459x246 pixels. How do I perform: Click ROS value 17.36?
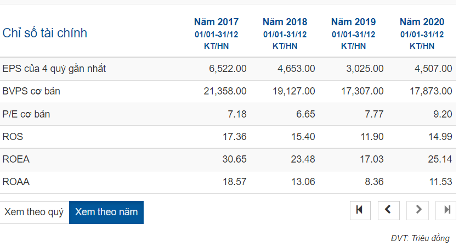click(235, 137)
